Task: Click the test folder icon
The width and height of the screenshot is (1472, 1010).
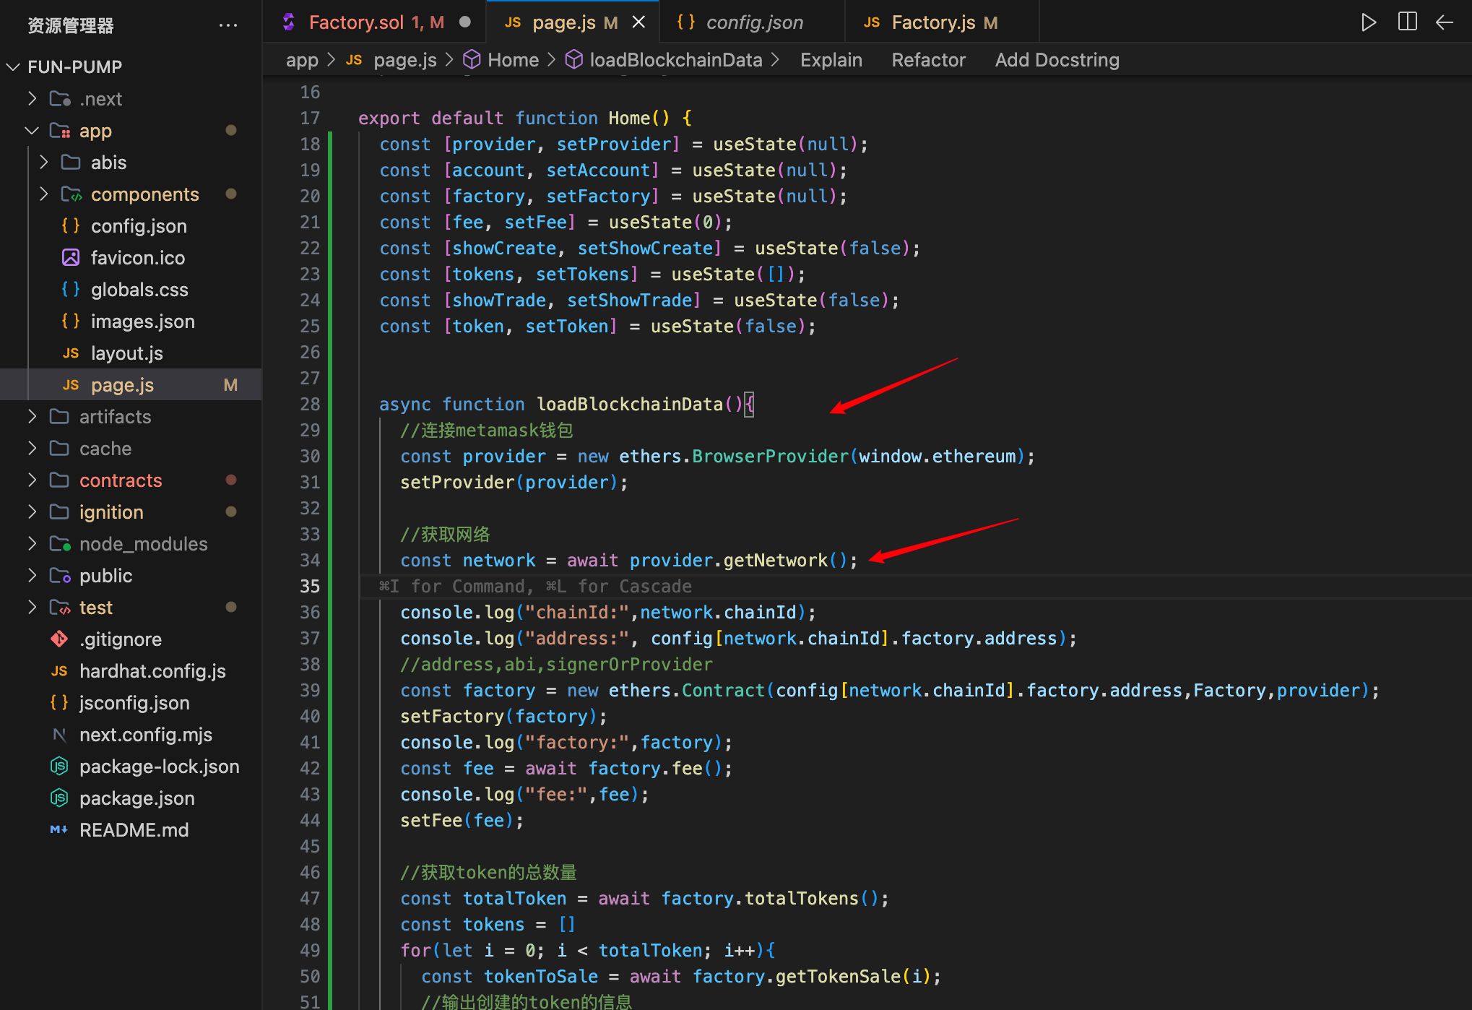Action: pyautogui.click(x=59, y=607)
